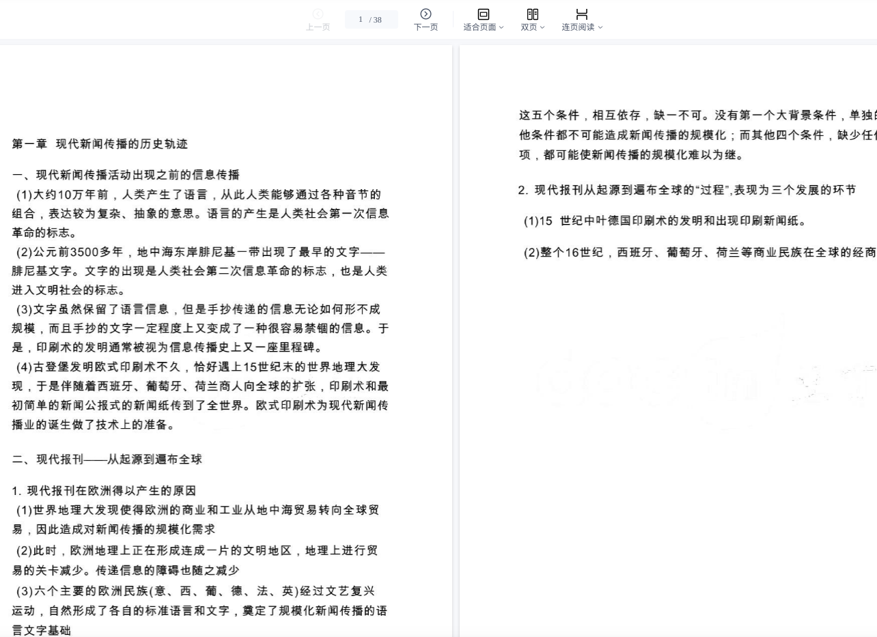The height and width of the screenshot is (637, 877).
Task: Focus the current page number field
Action: pos(361,20)
